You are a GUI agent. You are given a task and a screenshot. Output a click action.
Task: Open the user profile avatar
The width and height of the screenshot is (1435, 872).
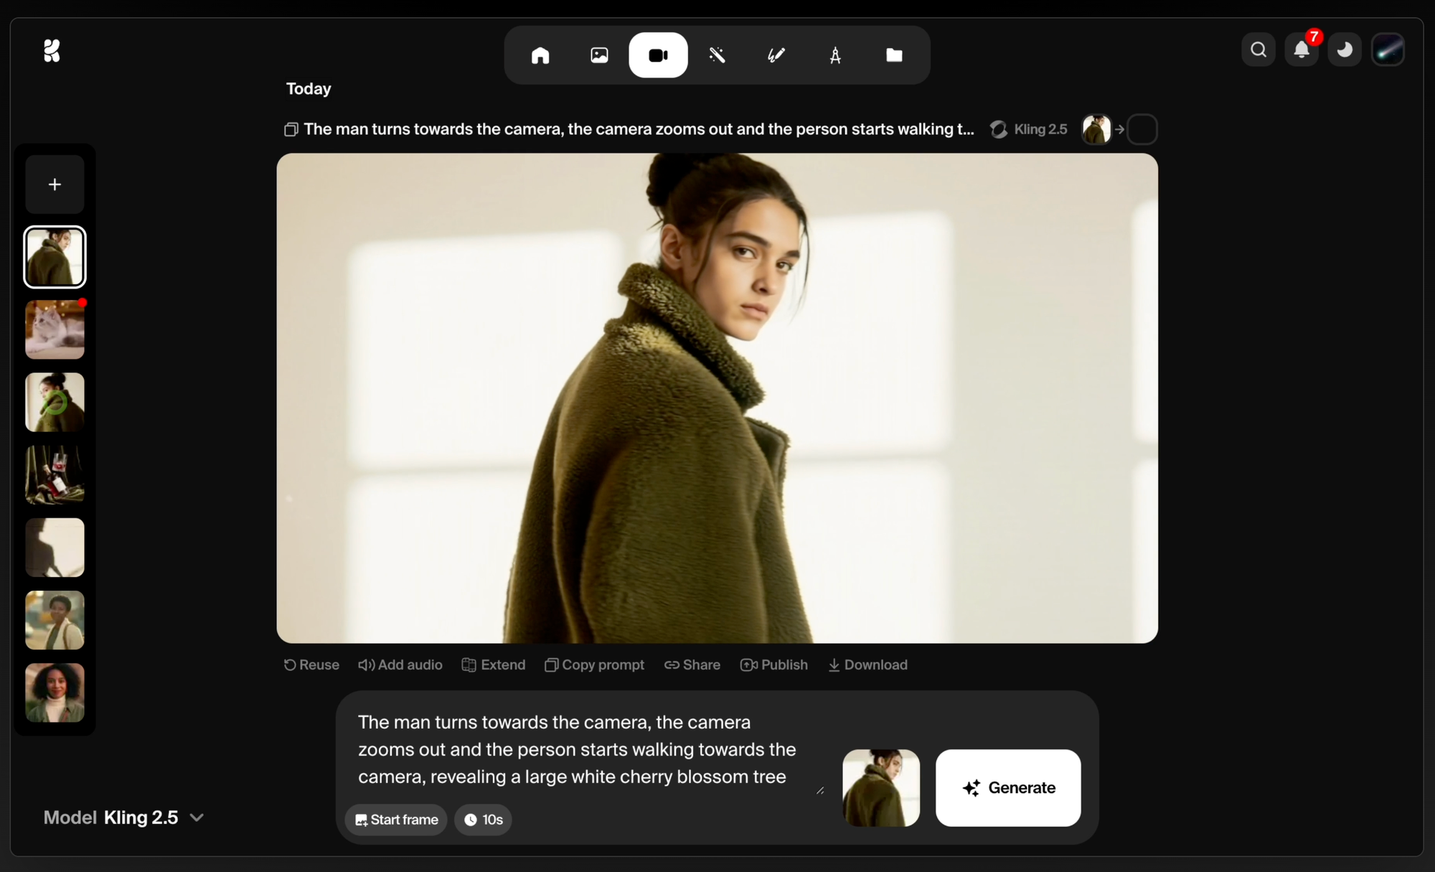1388,50
